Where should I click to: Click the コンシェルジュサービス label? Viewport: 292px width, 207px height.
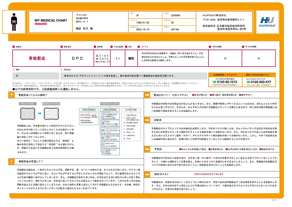(255, 79)
